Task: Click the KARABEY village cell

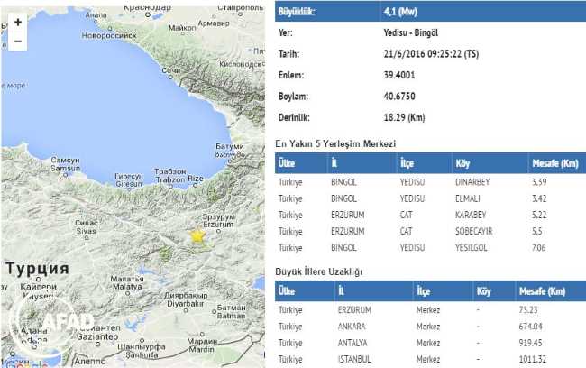Action: click(x=473, y=214)
